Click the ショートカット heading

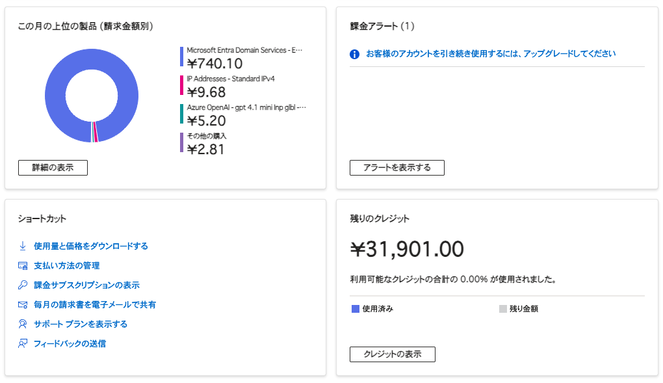click(42, 218)
